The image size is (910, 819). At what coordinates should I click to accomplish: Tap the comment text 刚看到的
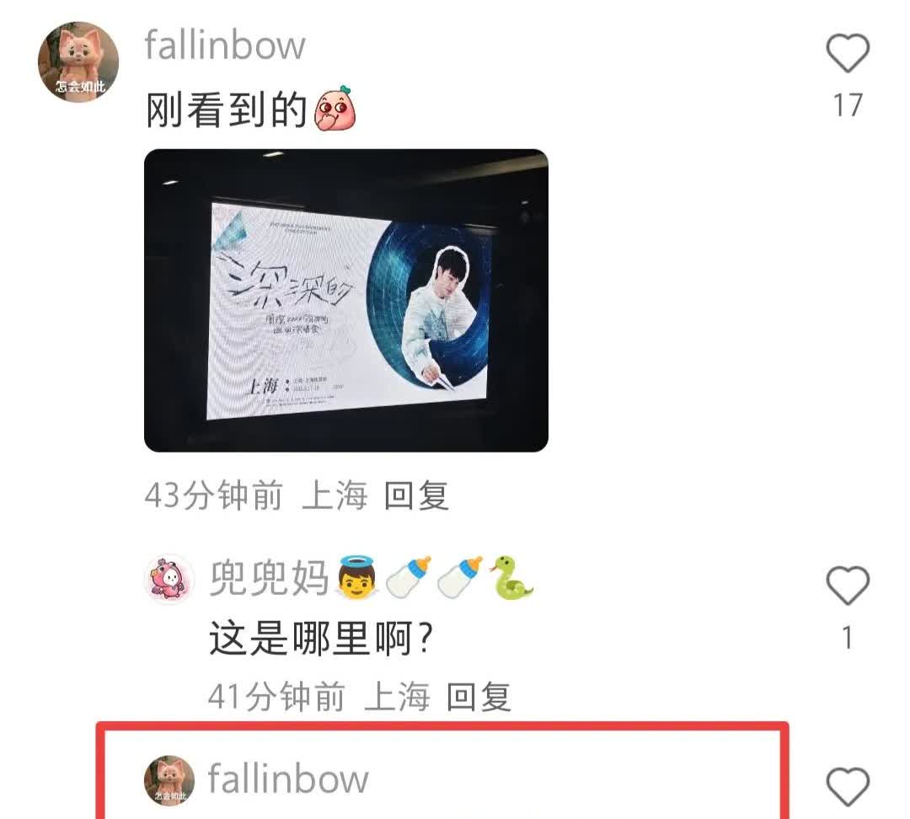(227, 110)
